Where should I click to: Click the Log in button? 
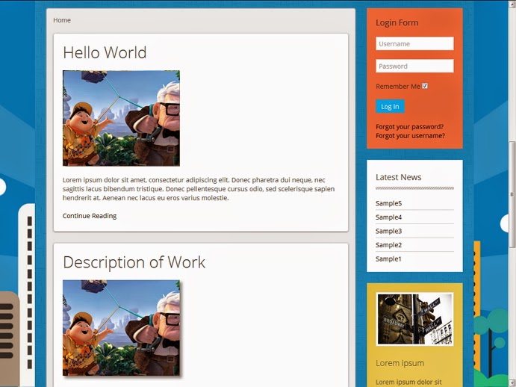pos(390,106)
